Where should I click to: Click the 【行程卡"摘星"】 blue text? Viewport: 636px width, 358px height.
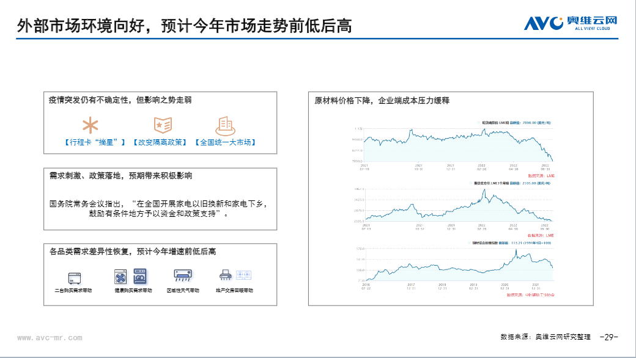click(x=94, y=142)
